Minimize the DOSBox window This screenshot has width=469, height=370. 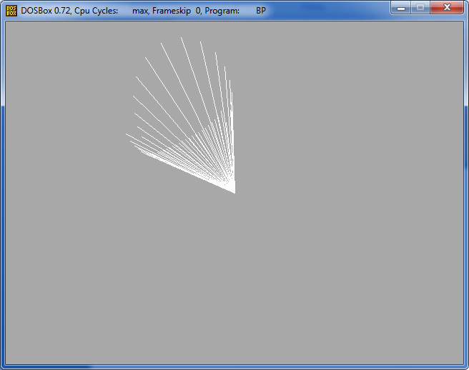coord(401,8)
